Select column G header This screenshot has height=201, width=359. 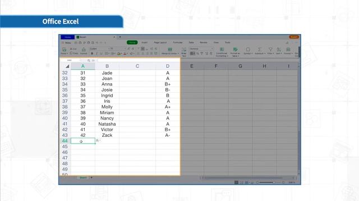(240, 66)
